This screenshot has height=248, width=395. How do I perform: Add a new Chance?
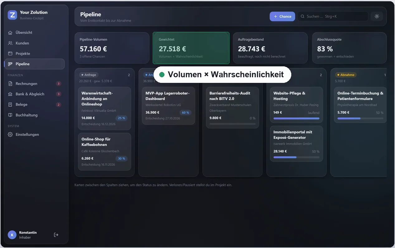(282, 17)
